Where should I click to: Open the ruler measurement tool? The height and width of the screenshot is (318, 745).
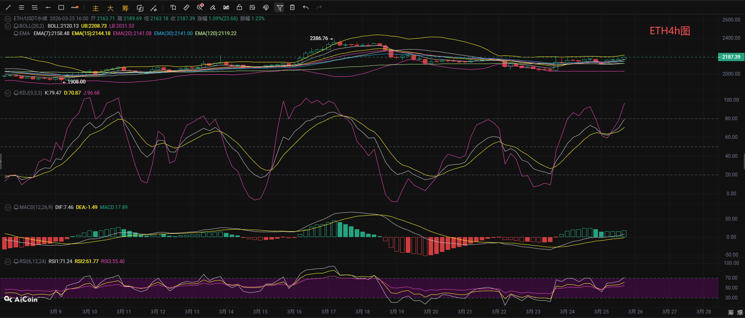[186, 7]
